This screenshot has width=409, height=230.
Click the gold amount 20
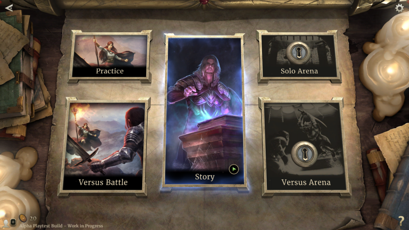point(33,218)
